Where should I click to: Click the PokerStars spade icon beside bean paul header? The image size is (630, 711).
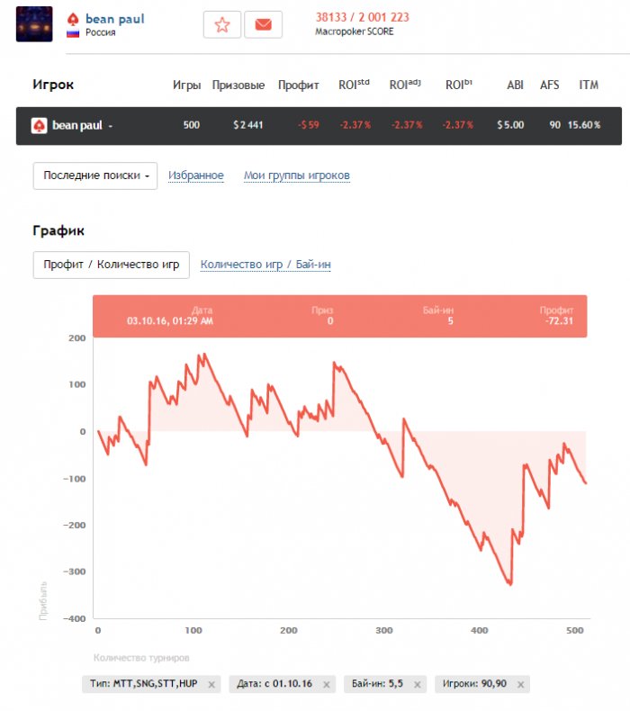click(x=74, y=19)
